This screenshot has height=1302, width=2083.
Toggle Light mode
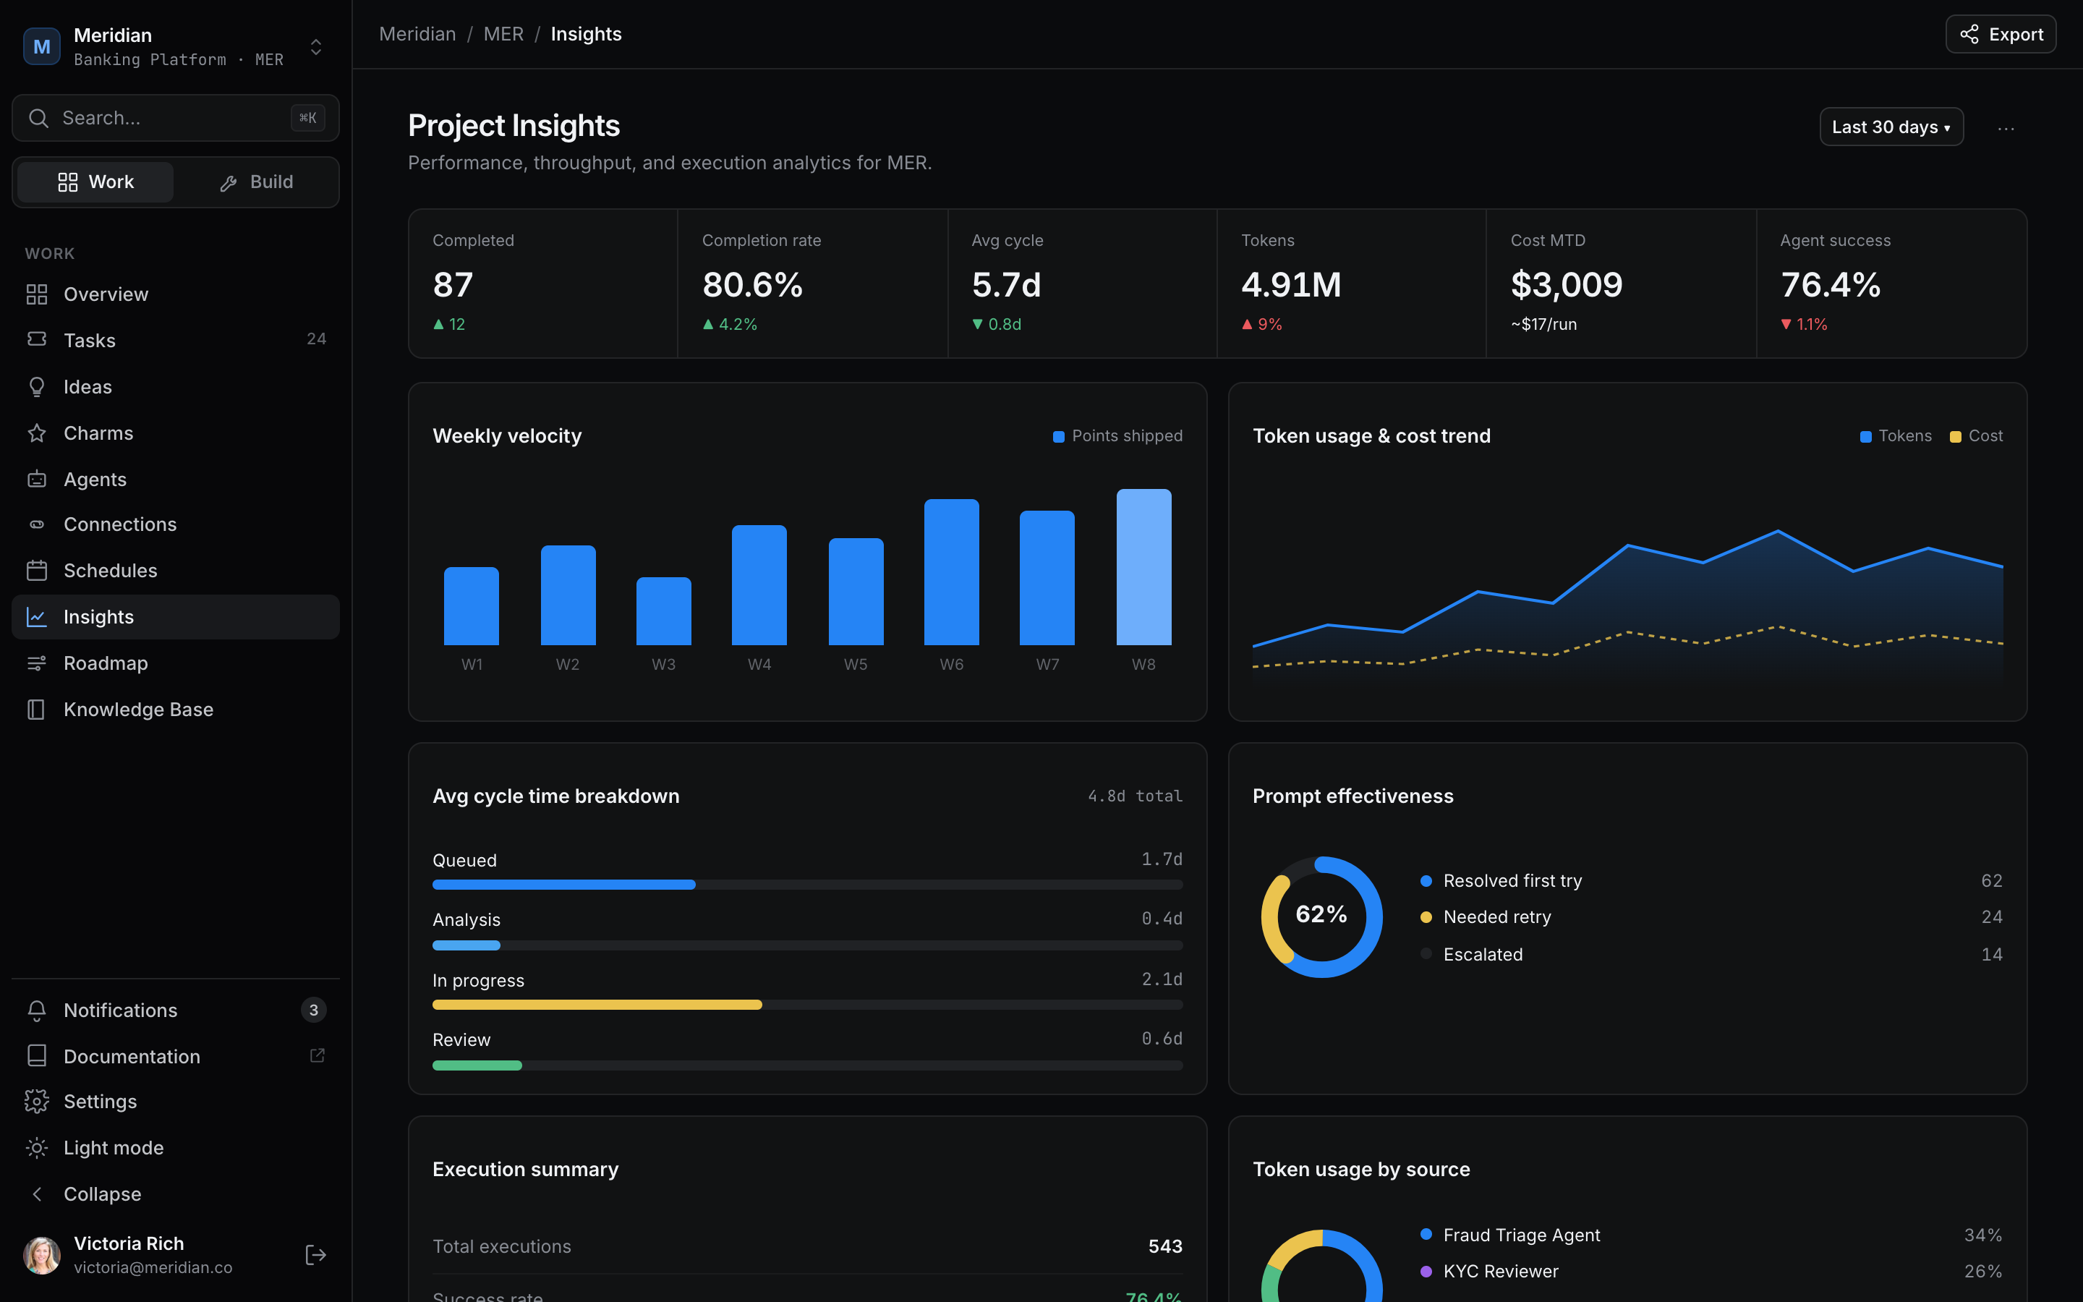point(176,1148)
